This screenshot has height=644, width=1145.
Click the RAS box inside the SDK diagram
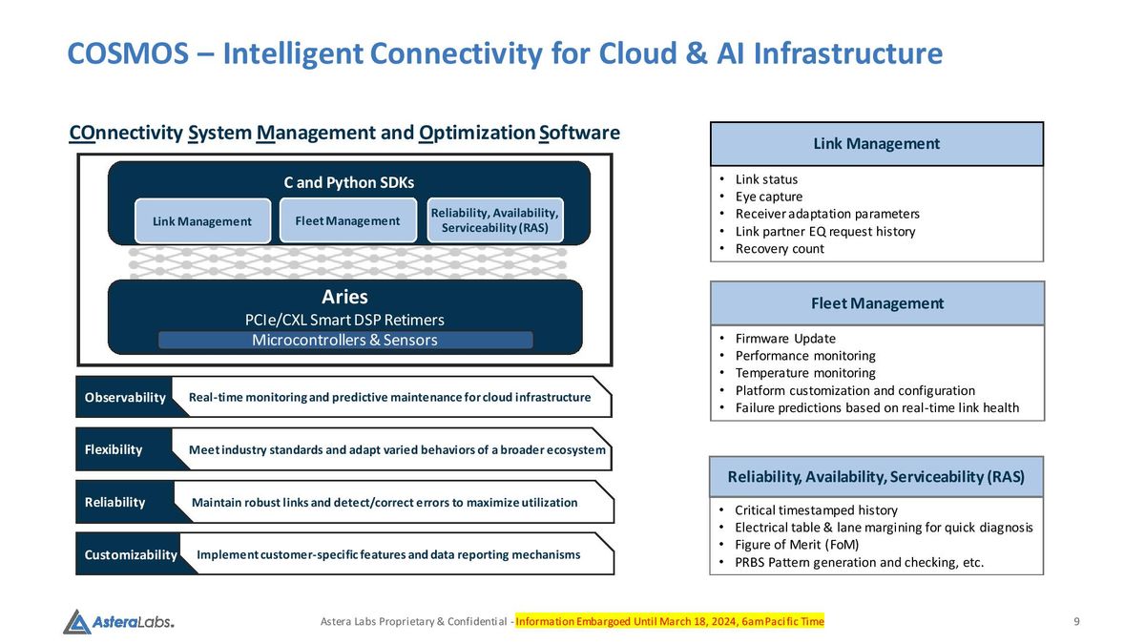[494, 219]
